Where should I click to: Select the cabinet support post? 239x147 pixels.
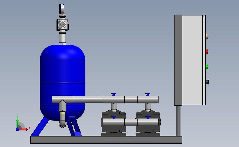click(178, 121)
